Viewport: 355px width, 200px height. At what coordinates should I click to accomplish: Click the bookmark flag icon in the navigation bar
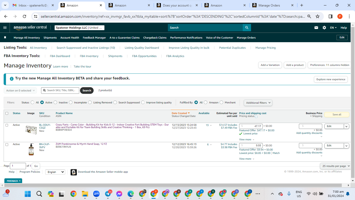(5, 37)
